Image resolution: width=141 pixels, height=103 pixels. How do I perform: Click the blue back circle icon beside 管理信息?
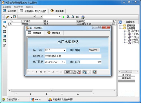(x=120, y=22)
